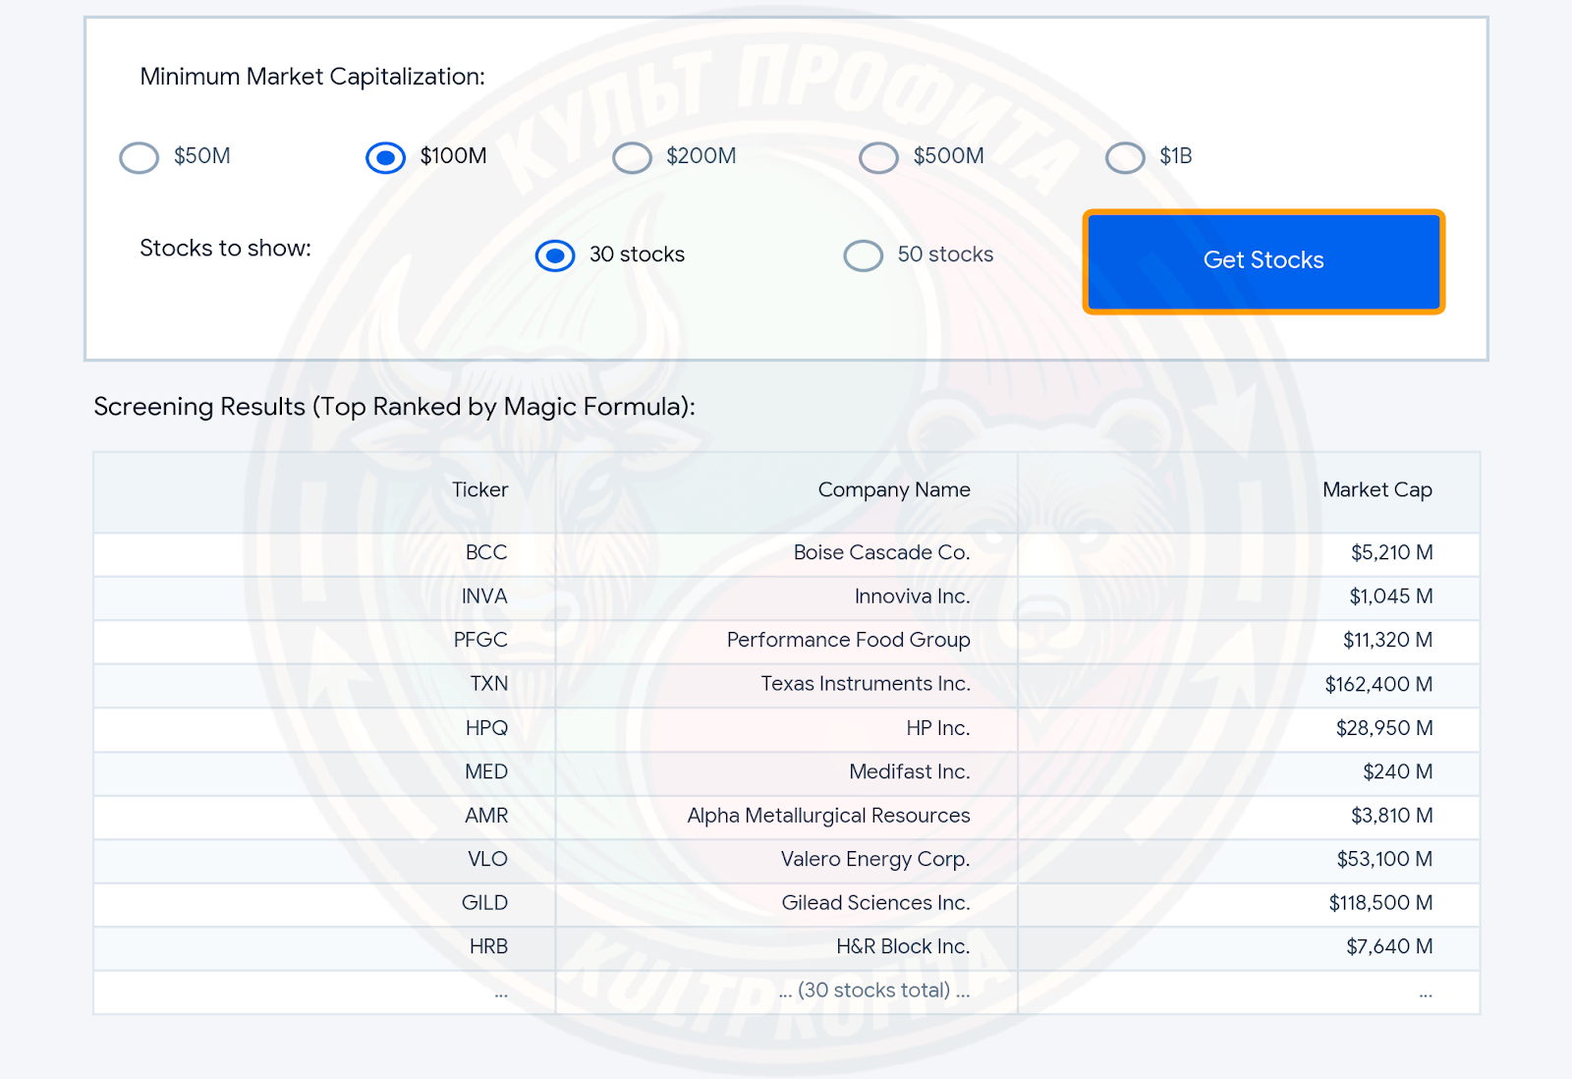Select the $50M minimum market cap option
This screenshot has height=1079, width=1572.
click(139, 157)
